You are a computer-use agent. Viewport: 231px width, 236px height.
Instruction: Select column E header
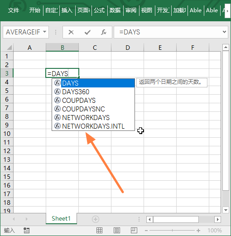tap(160, 48)
